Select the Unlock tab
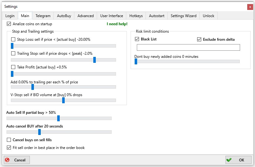The height and width of the screenshot is (167, 255). tap(208, 16)
